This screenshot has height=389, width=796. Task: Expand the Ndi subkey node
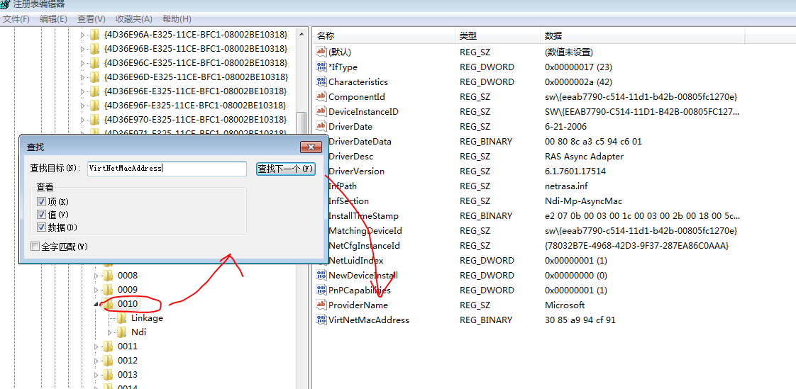click(x=111, y=332)
